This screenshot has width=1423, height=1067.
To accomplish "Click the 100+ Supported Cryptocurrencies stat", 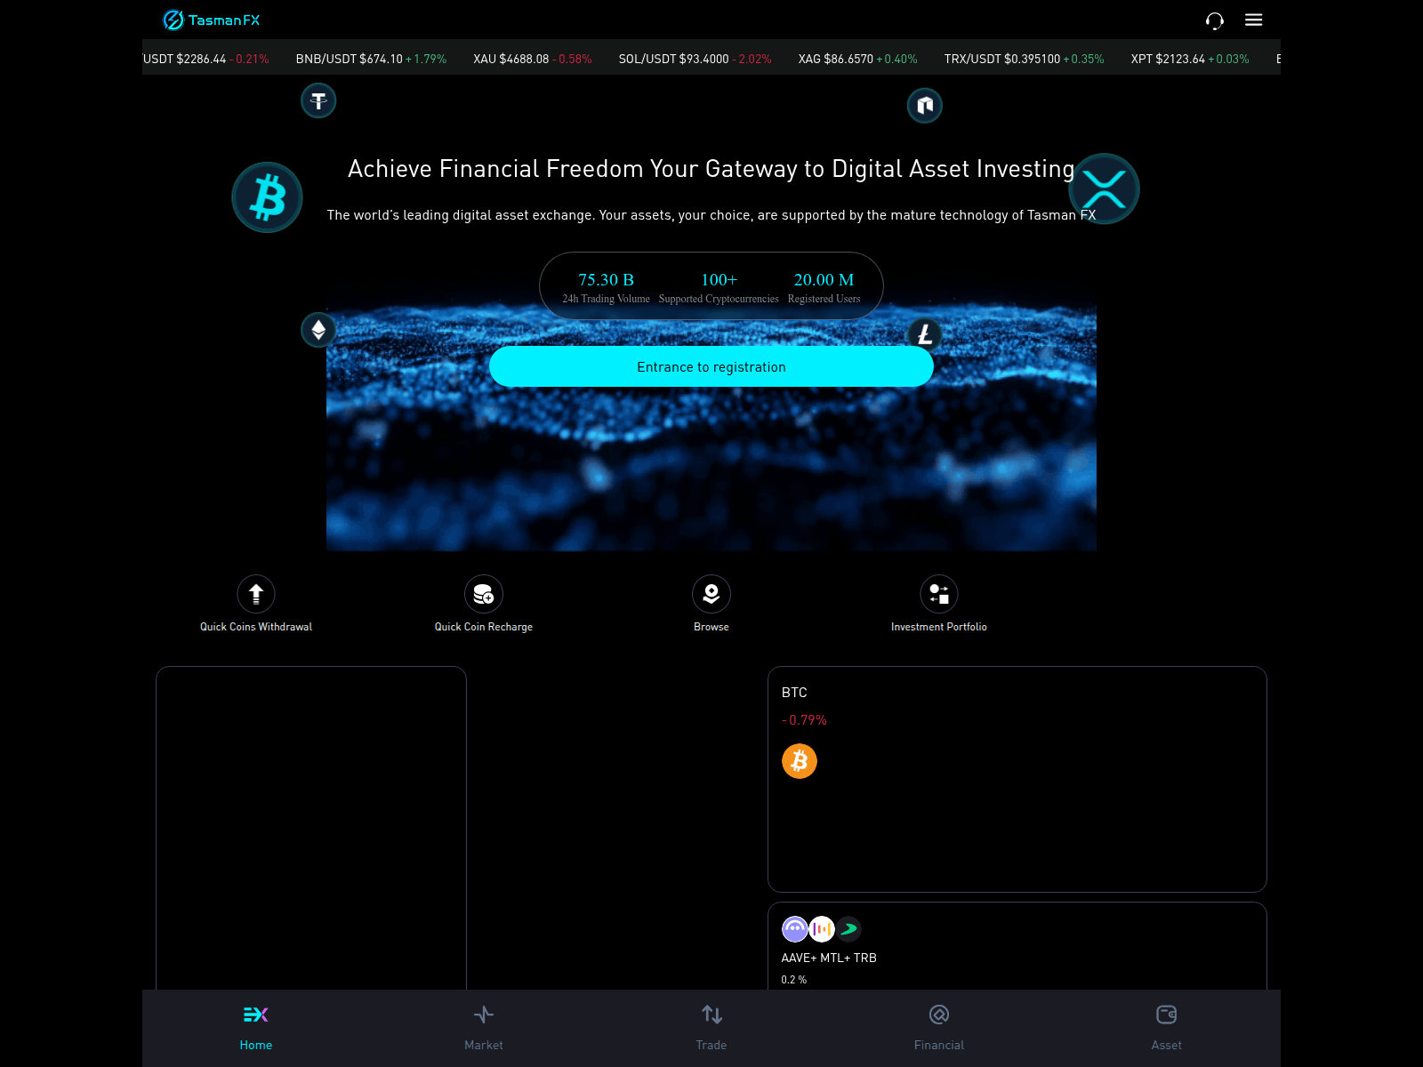I will point(719,287).
